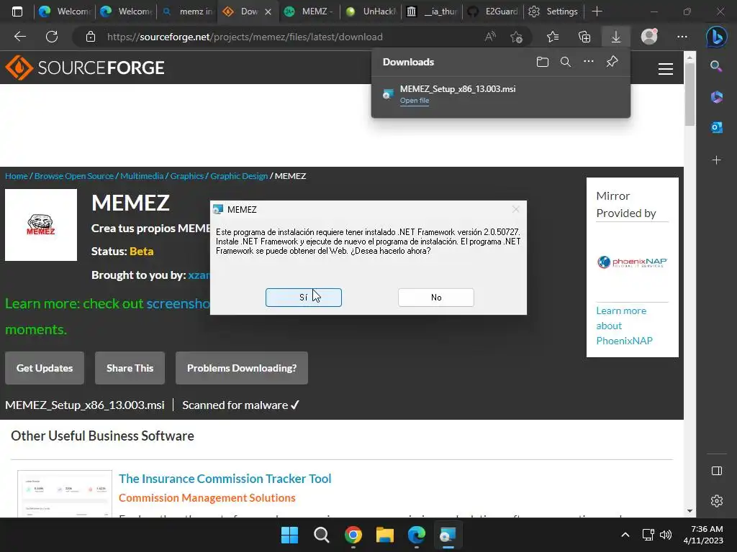This screenshot has width=737, height=552.
Task: Open Browse Open Source breadcrumb
Action: [74, 176]
